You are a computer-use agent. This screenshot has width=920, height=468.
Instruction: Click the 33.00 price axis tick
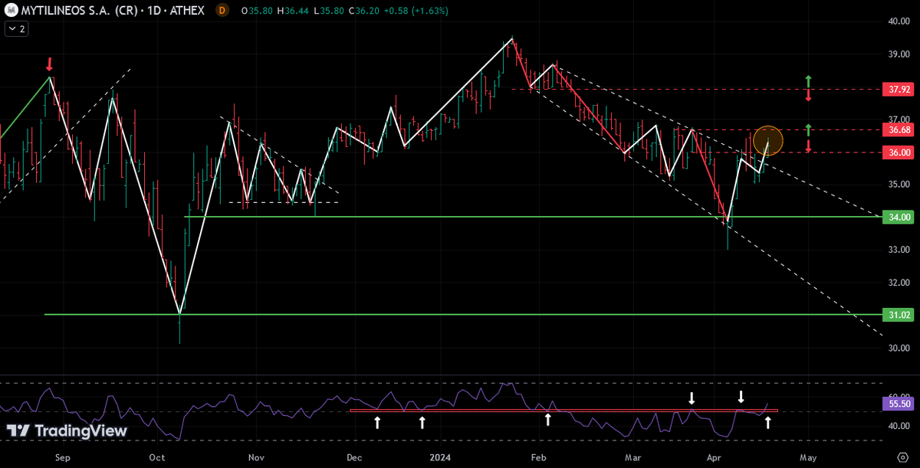[x=899, y=250]
